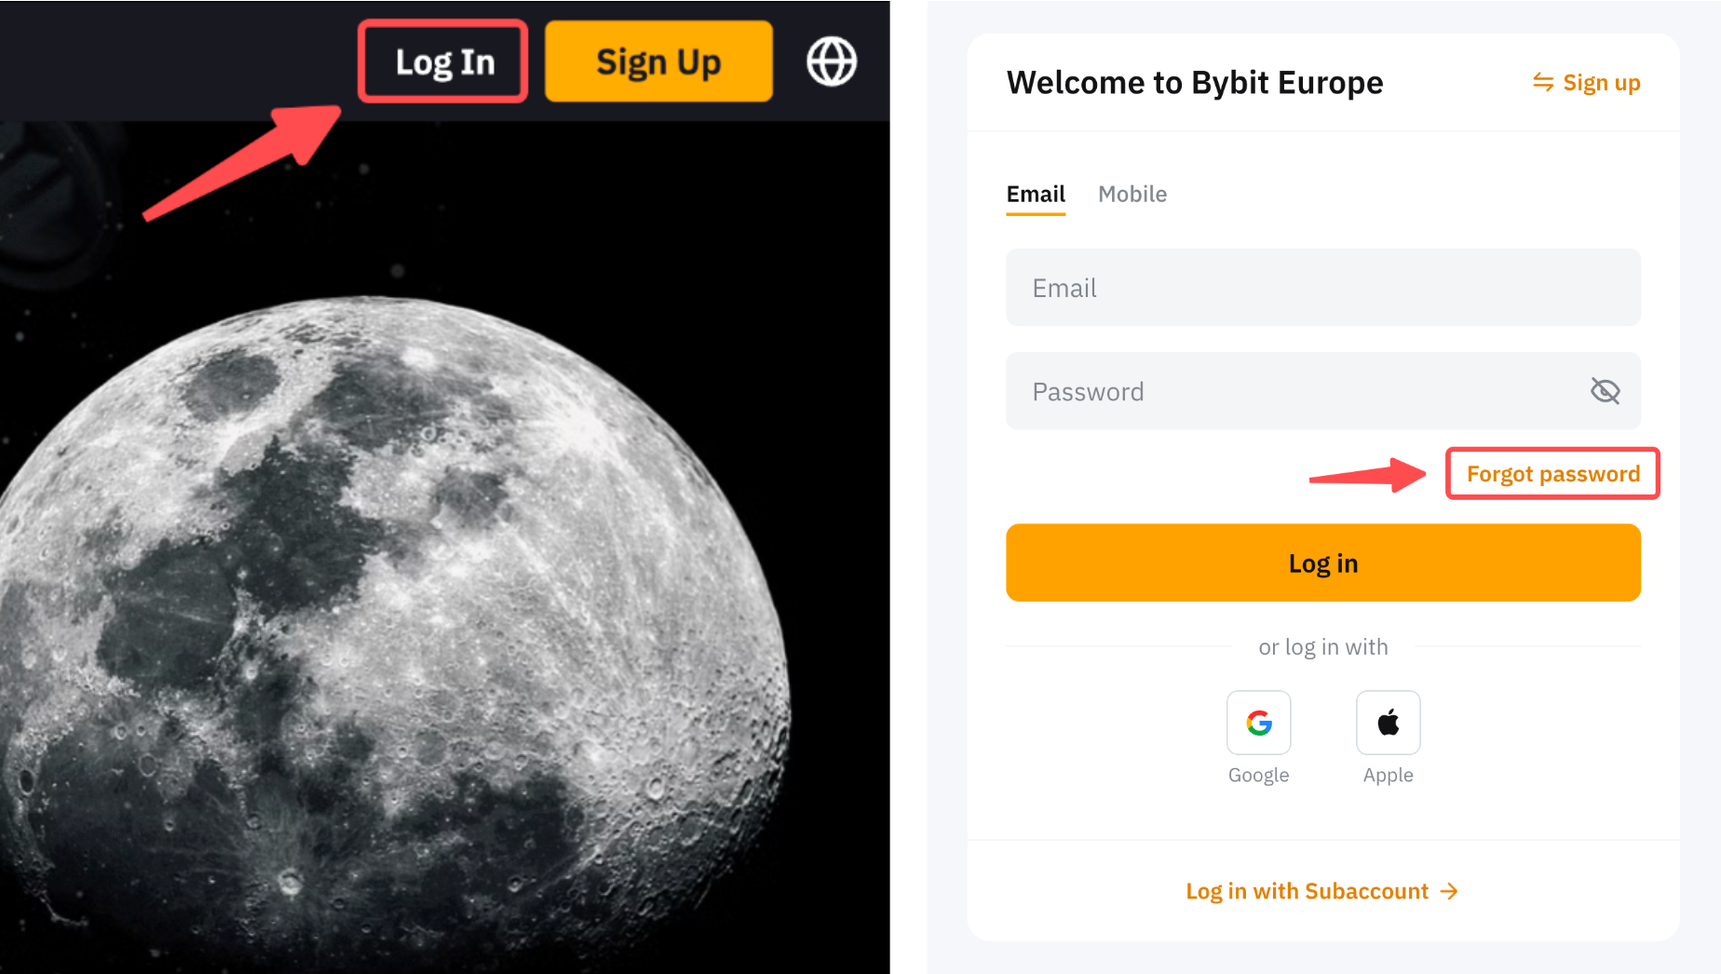The height and width of the screenshot is (974, 1721).
Task: Click the arrow next to Subaccount login
Action: pos(1449,891)
